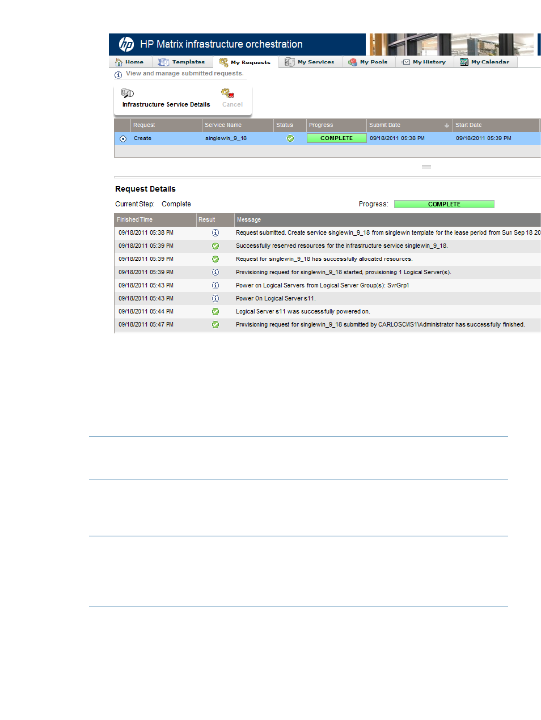Click the 'has successfully finished' message text
The height and width of the screenshot is (720, 541).
point(381,325)
